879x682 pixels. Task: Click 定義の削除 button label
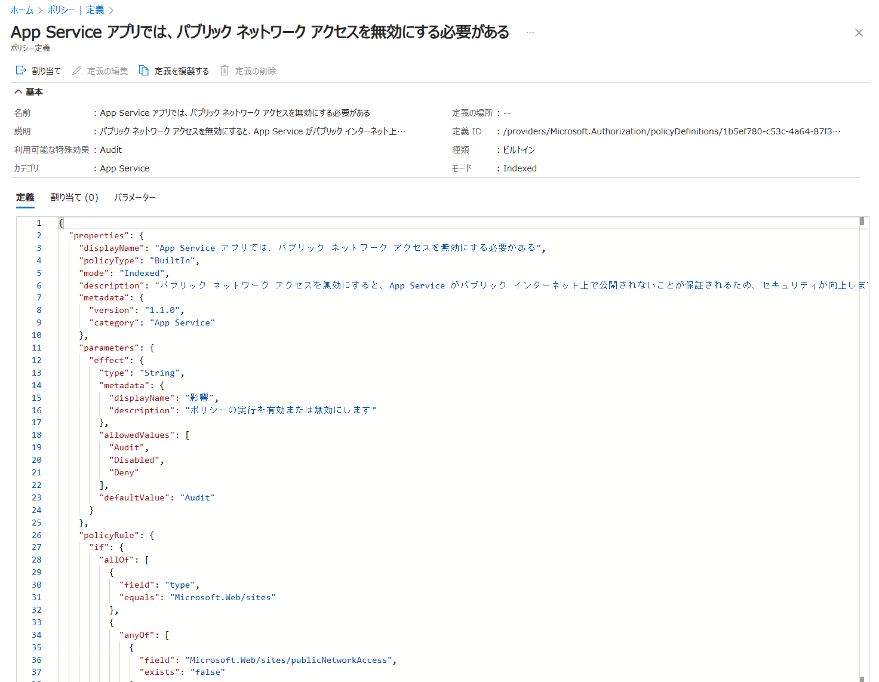(x=256, y=71)
